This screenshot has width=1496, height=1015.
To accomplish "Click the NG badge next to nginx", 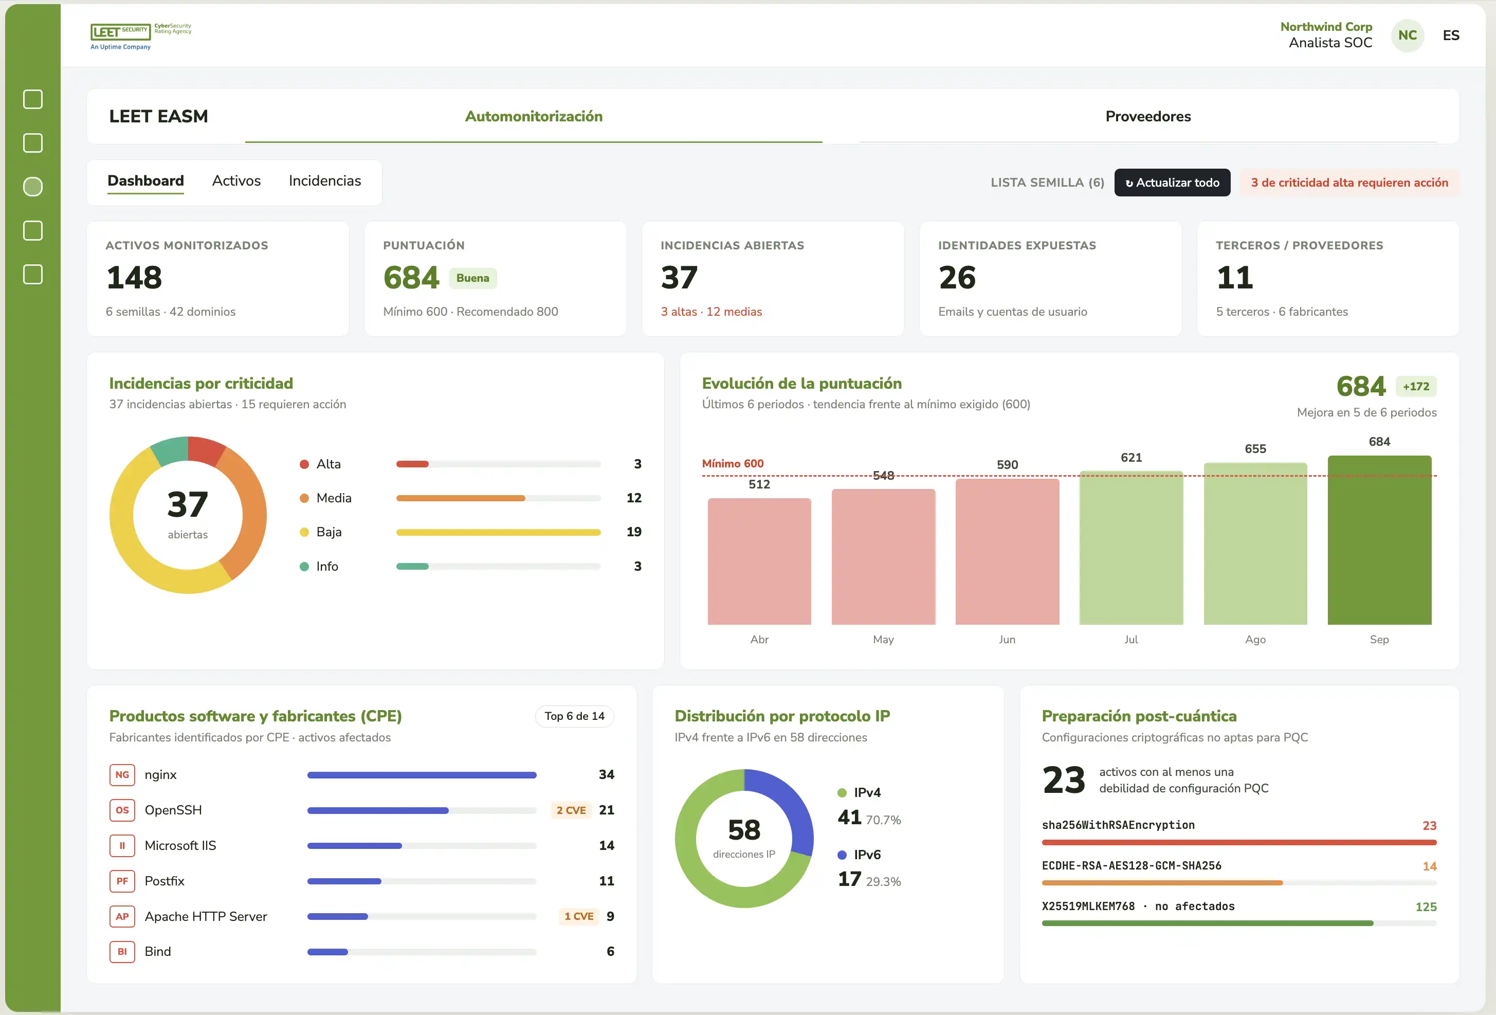I will pyautogui.click(x=122, y=775).
